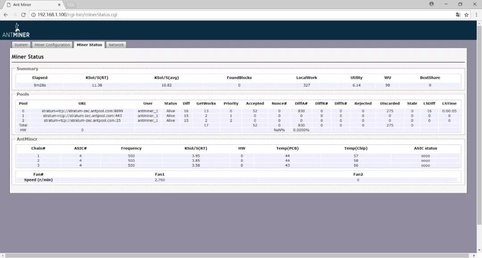Click the vertical page scrollbar
Image resolution: width=482 pixels, height=258 pixels.
479,126
